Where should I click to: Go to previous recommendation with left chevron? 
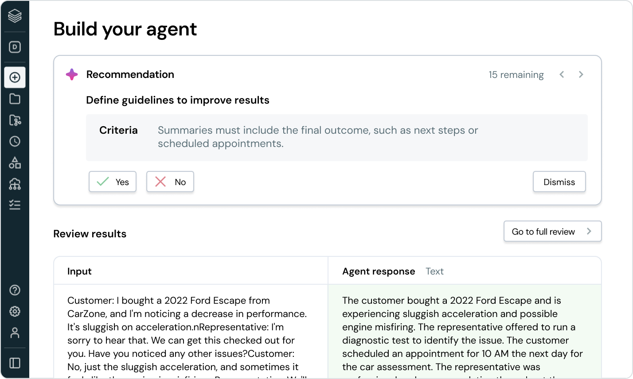562,74
